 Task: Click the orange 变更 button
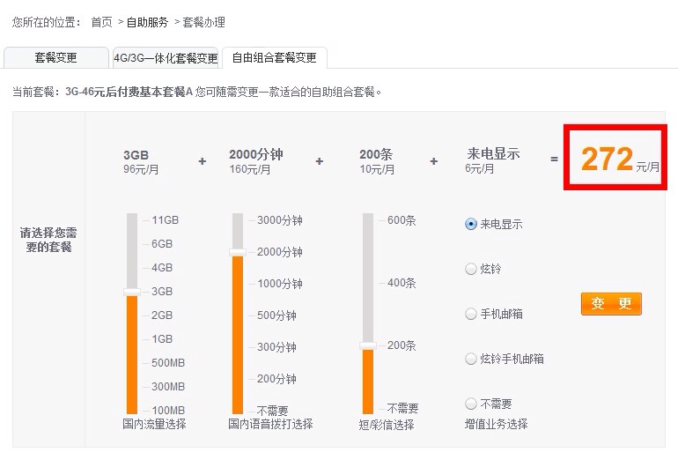pyautogui.click(x=611, y=304)
